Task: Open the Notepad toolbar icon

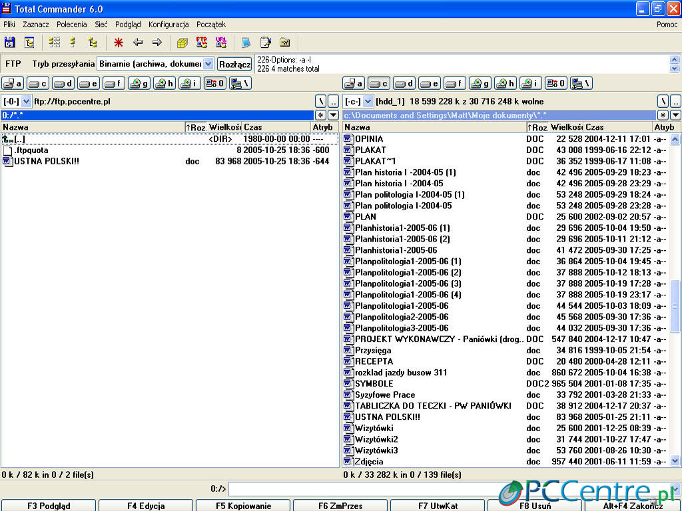Action: 265,43
